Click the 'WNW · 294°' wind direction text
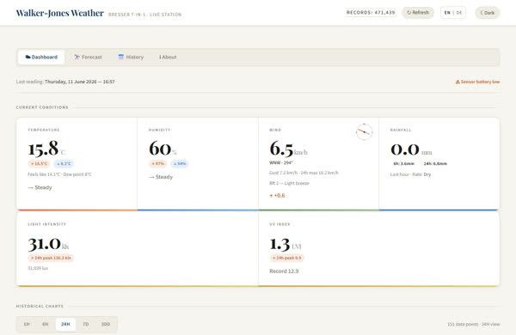516x335 pixels. coord(281,162)
